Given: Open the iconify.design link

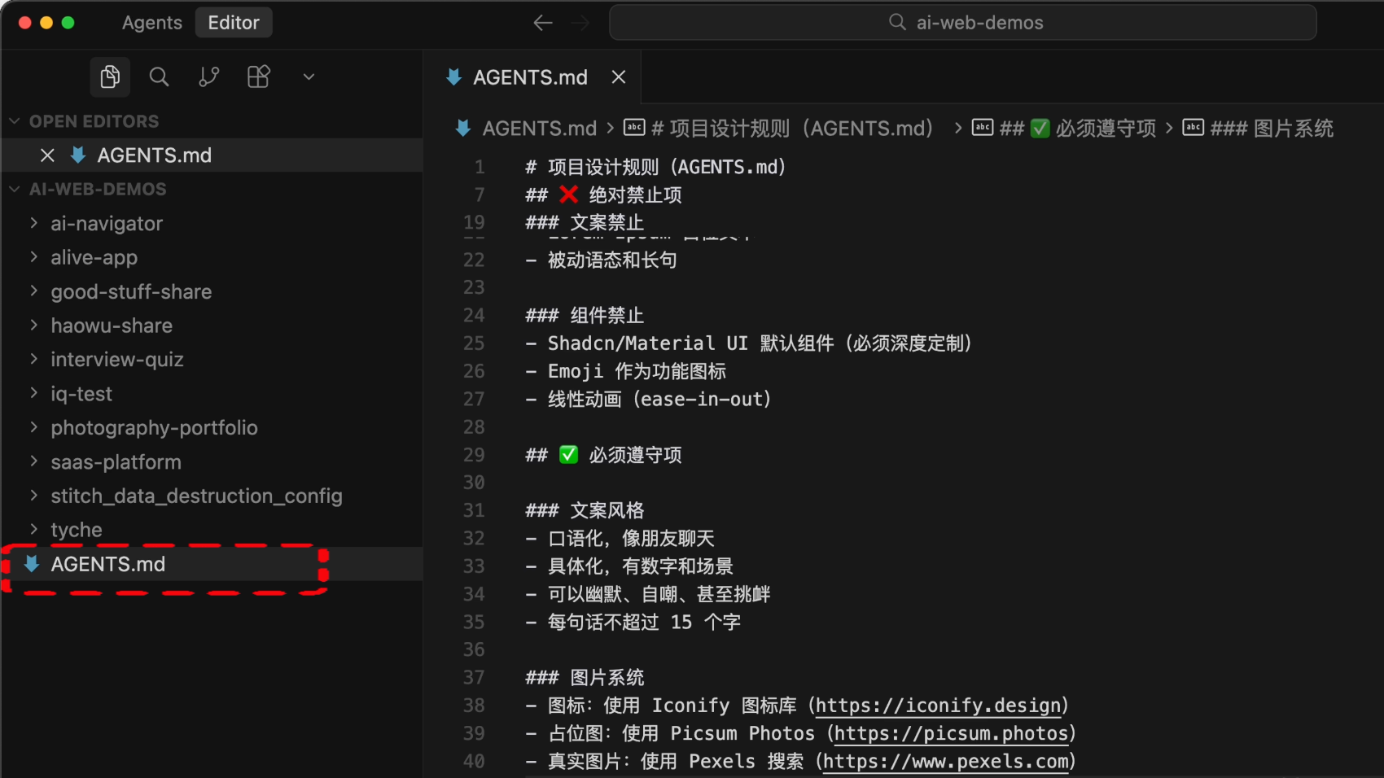Looking at the screenshot, I should 939,706.
